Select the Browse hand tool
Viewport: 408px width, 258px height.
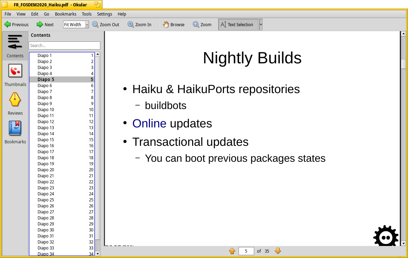coord(174,25)
